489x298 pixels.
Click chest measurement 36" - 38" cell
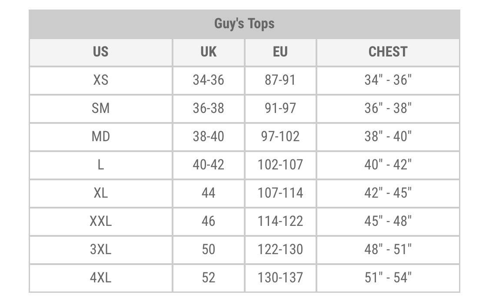(388, 108)
